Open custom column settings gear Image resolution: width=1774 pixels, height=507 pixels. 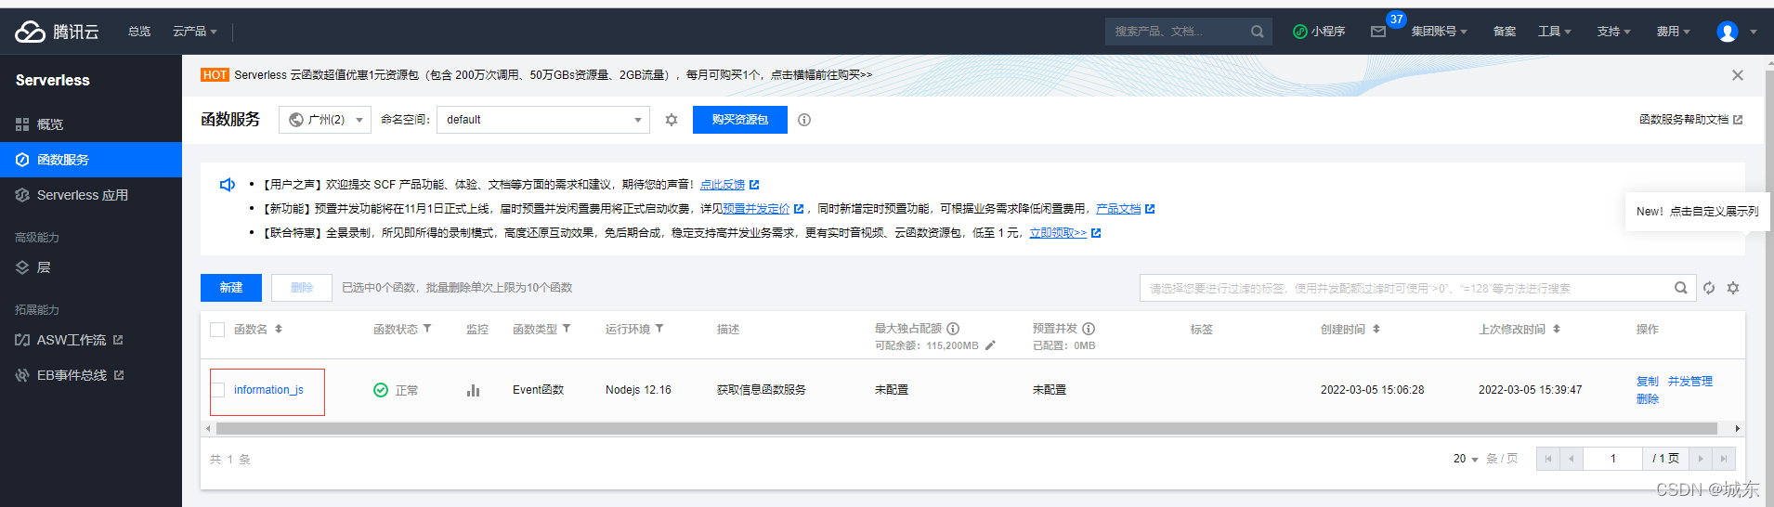1733,288
